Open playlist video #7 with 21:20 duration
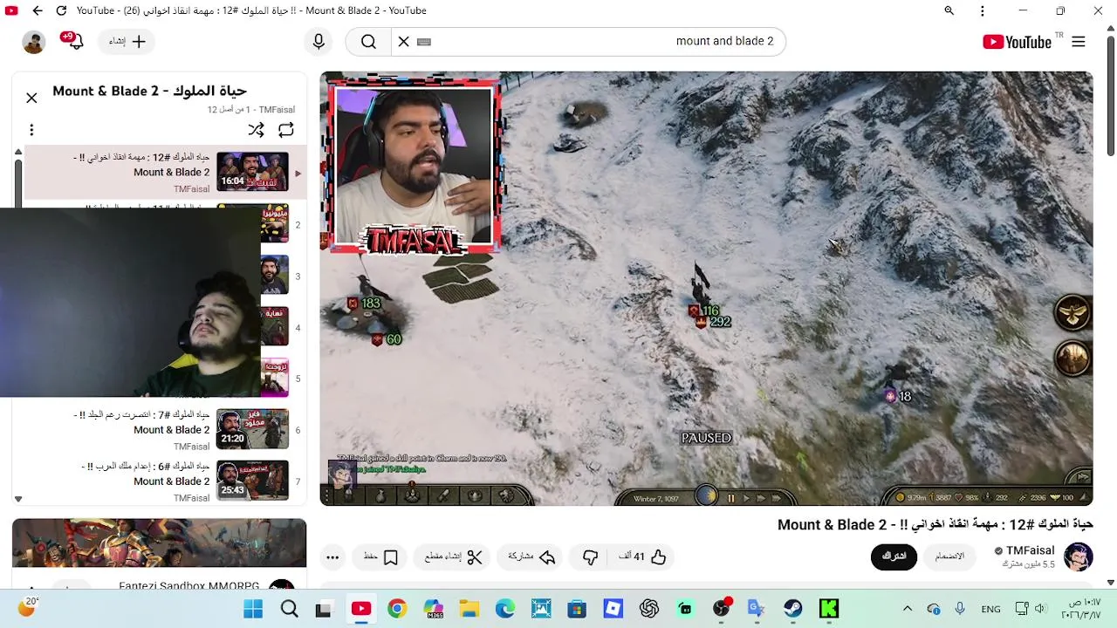The image size is (1117, 628). click(252, 429)
